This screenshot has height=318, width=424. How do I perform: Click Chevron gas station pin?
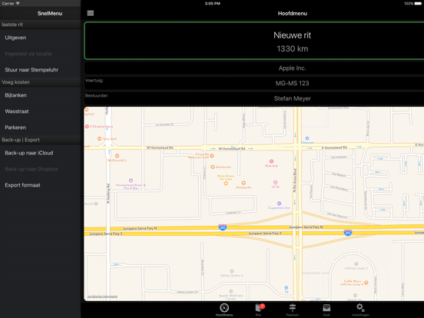click(x=307, y=138)
